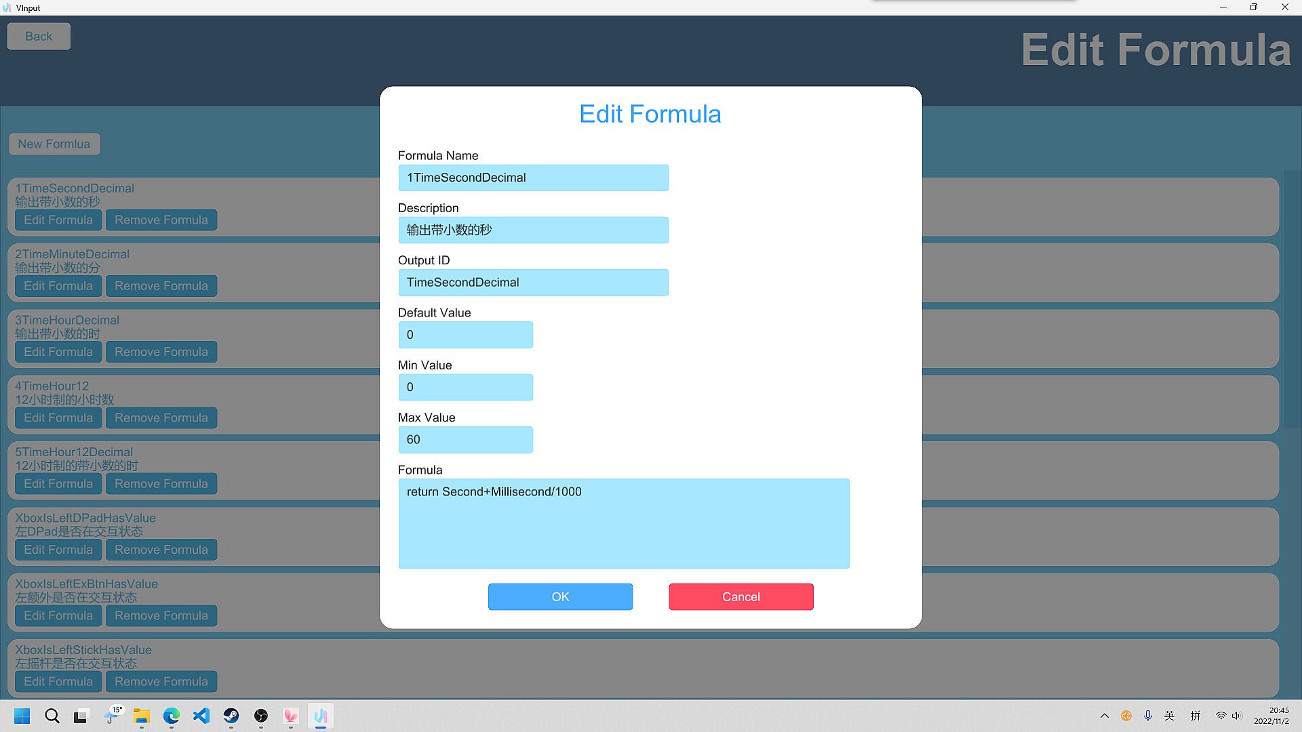
Task: Focus the Formula code text area
Action: [623, 523]
